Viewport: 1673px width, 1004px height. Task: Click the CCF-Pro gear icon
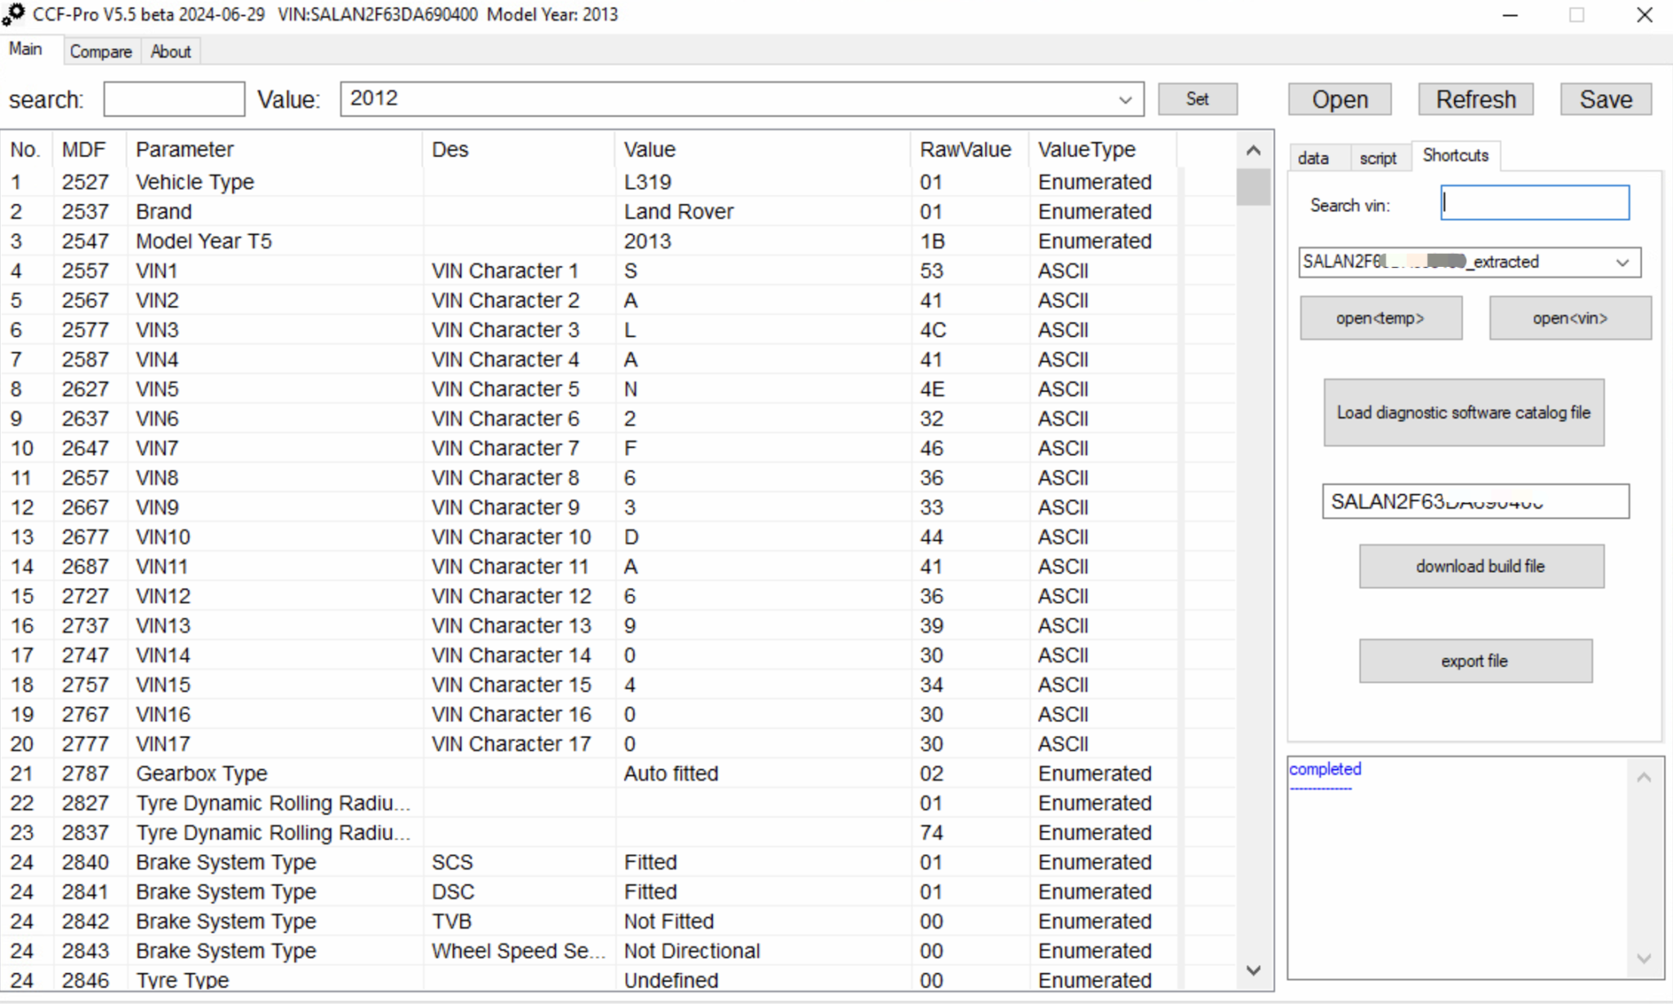tap(15, 14)
